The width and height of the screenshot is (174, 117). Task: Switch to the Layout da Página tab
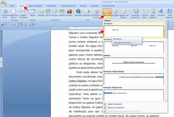[36, 6]
